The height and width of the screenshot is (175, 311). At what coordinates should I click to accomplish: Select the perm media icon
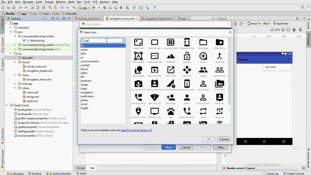tap(219, 84)
